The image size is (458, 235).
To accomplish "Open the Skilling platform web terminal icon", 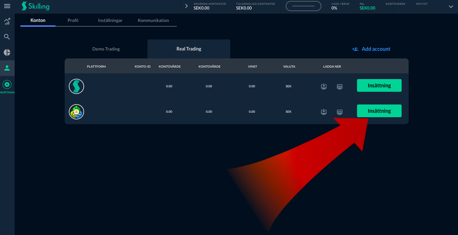I will point(340,86).
